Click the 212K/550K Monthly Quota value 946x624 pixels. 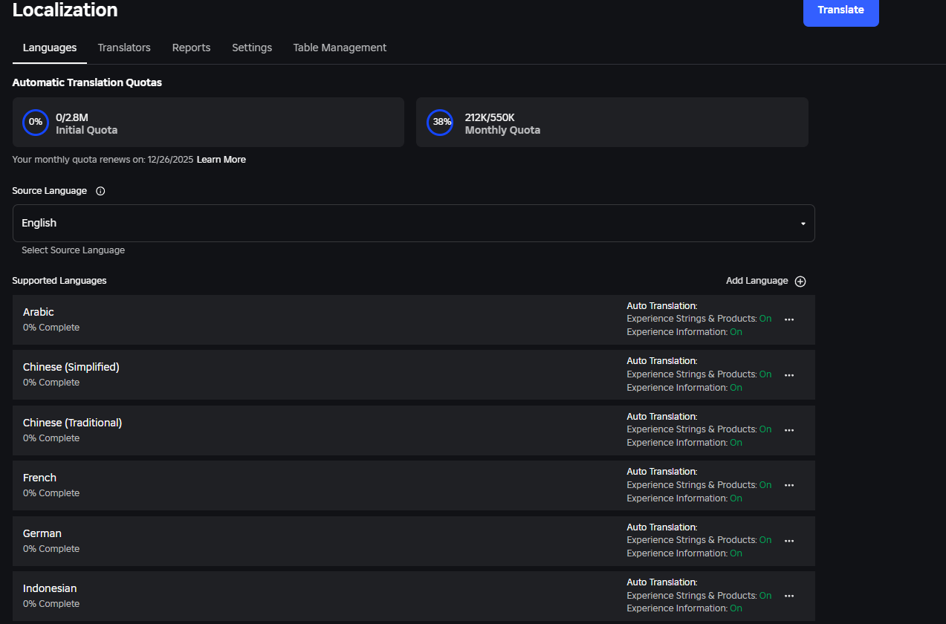(x=490, y=117)
